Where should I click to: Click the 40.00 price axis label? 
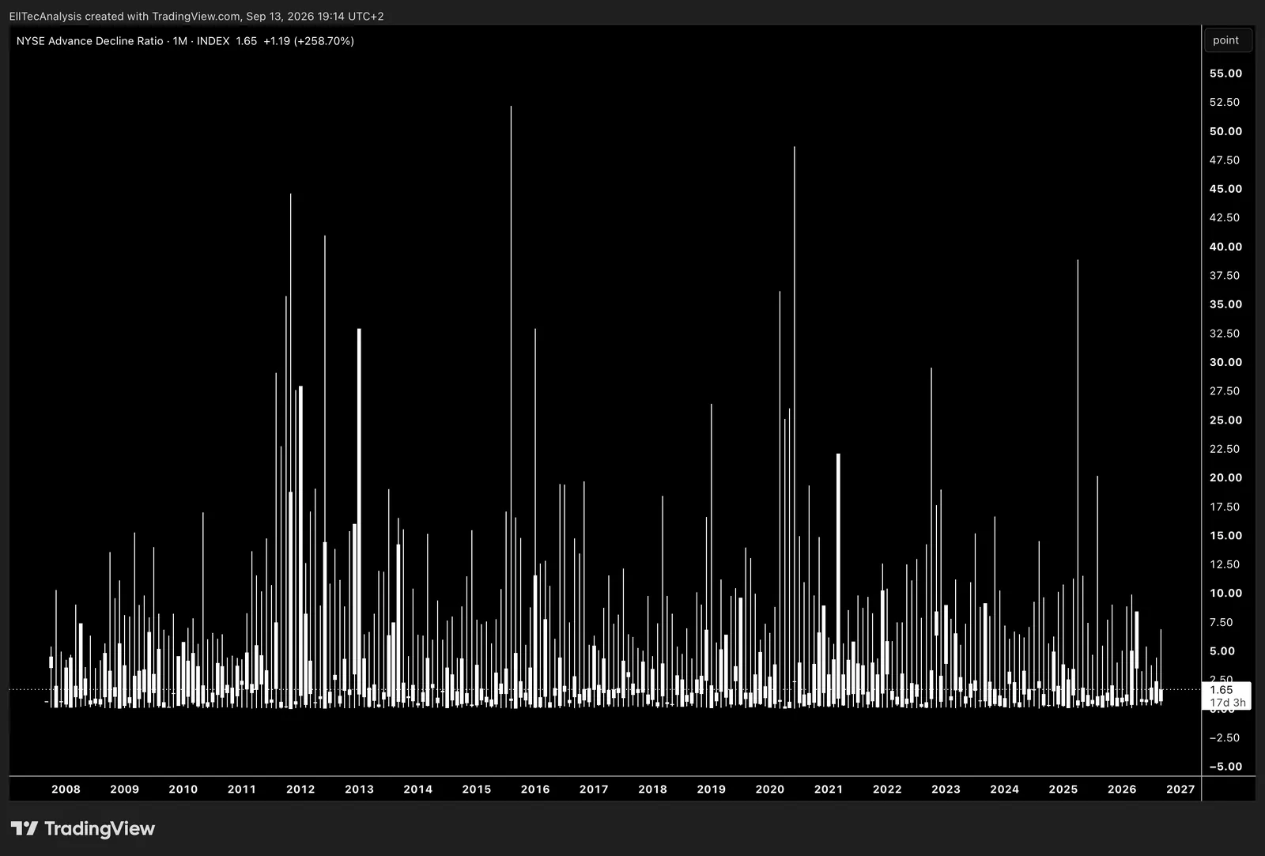coord(1225,247)
